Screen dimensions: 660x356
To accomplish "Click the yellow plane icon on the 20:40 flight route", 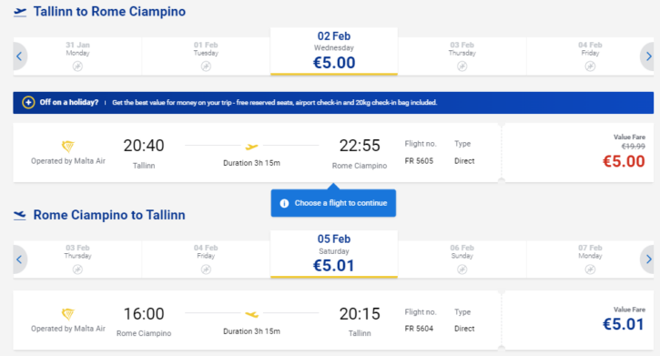I will [251, 147].
